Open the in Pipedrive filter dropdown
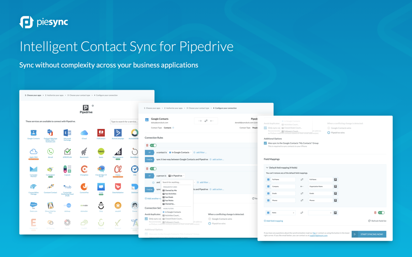 point(176,175)
